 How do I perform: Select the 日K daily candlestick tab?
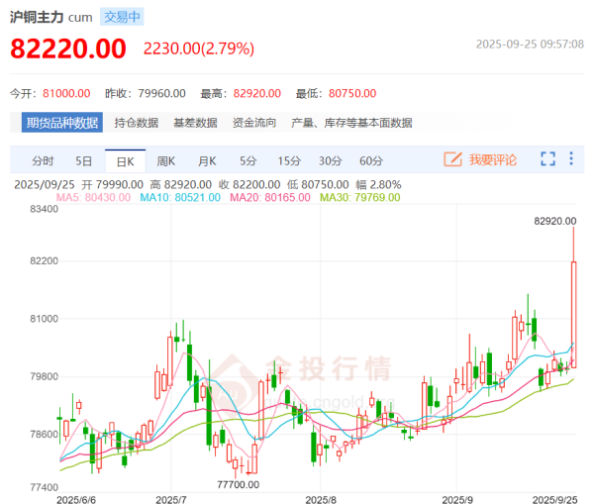click(125, 160)
